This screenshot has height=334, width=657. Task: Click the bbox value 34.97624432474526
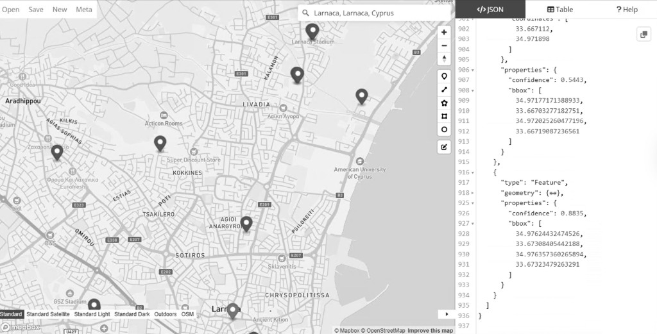[549, 234]
